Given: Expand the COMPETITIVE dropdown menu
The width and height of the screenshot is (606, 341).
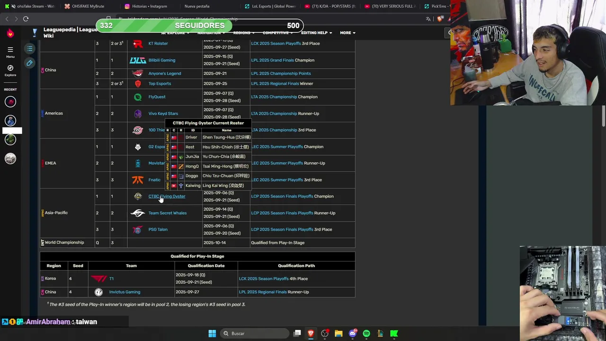Looking at the screenshot, I should [x=278, y=33].
